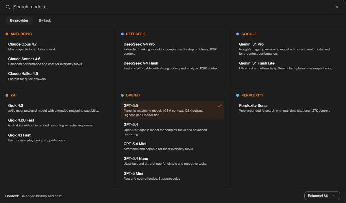346x203 pixels.
Task: Select Claude Haiku 4.5 model
Action: coord(57,76)
